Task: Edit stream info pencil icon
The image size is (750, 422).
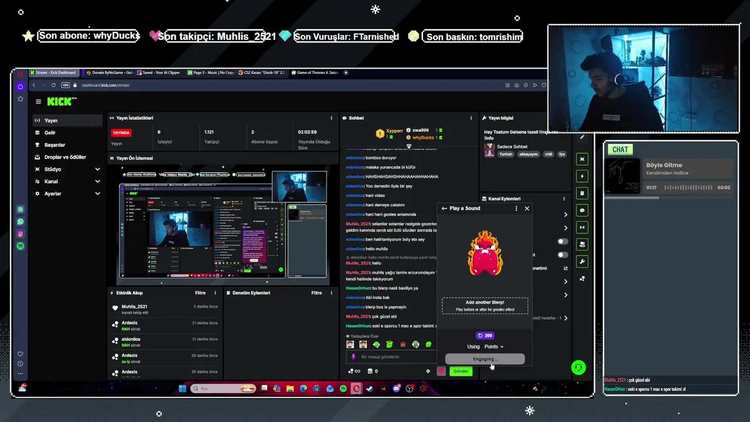Action: coord(582,137)
